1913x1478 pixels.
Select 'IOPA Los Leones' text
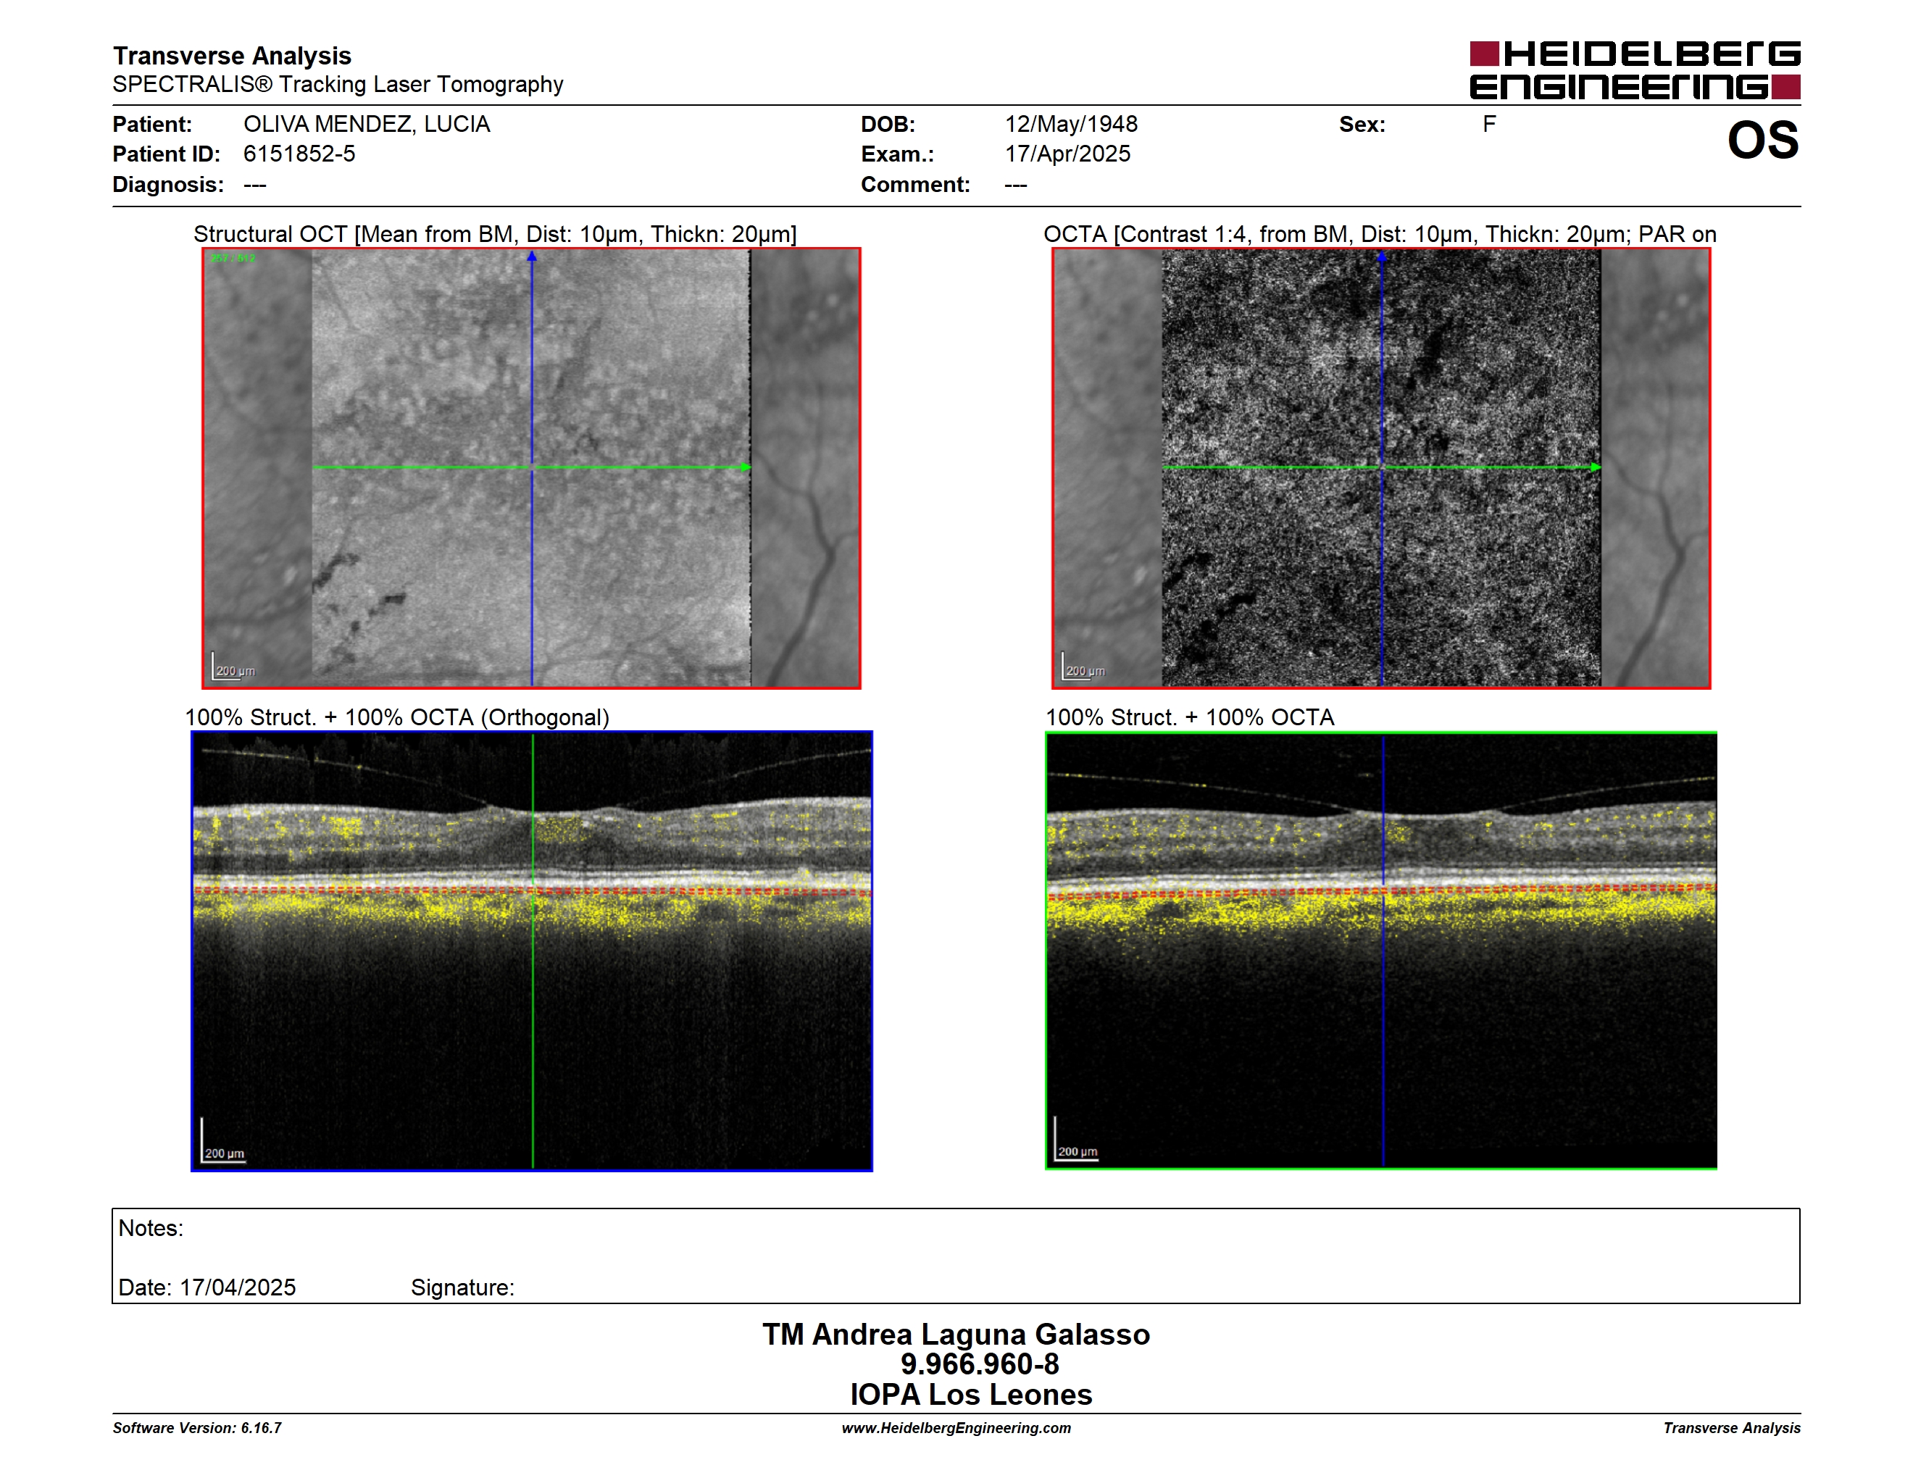[970, 1394]
